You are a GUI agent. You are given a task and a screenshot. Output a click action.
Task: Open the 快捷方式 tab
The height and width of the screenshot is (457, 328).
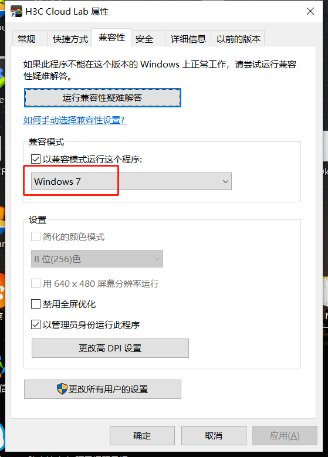click(70, 39)
